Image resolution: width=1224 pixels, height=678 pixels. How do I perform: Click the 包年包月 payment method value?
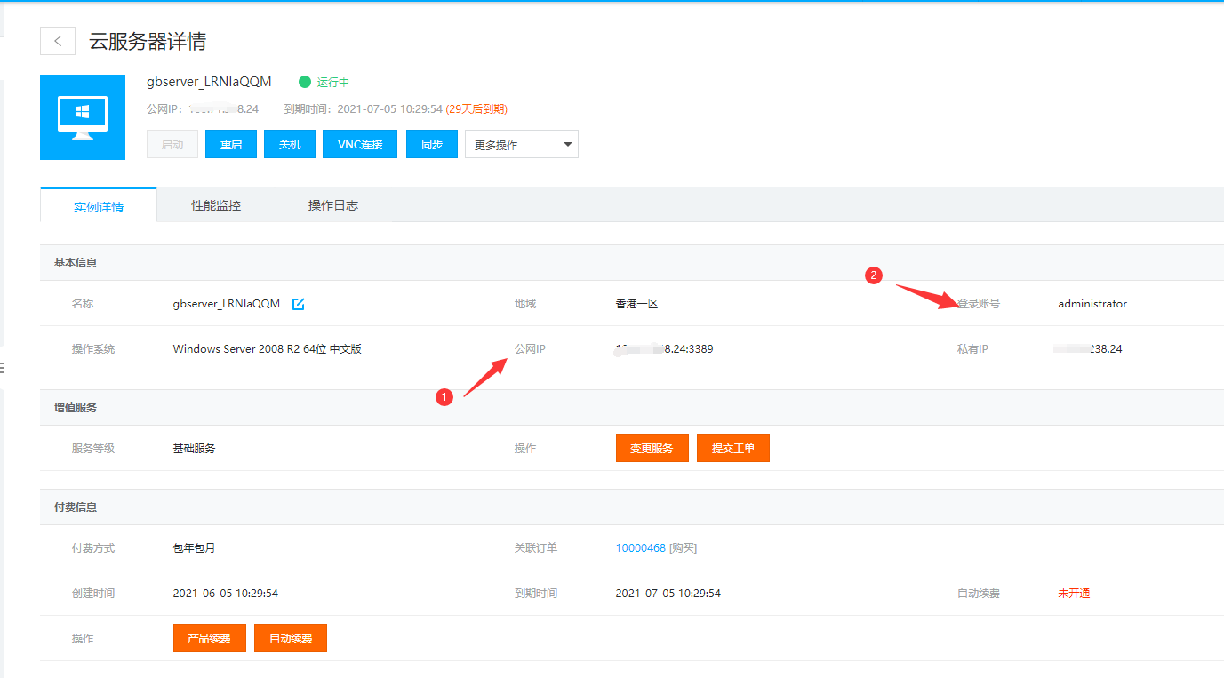coord(194,548)
